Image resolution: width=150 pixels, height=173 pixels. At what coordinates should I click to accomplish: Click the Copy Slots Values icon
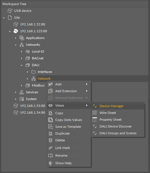point(50,120)
